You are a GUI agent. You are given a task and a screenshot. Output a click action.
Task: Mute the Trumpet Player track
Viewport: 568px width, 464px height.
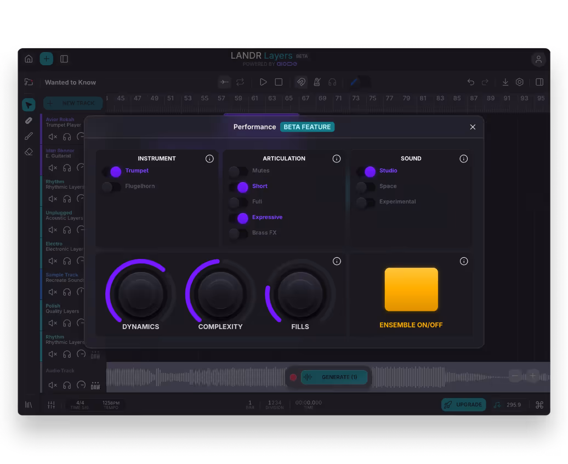click(x=53, y=137)
